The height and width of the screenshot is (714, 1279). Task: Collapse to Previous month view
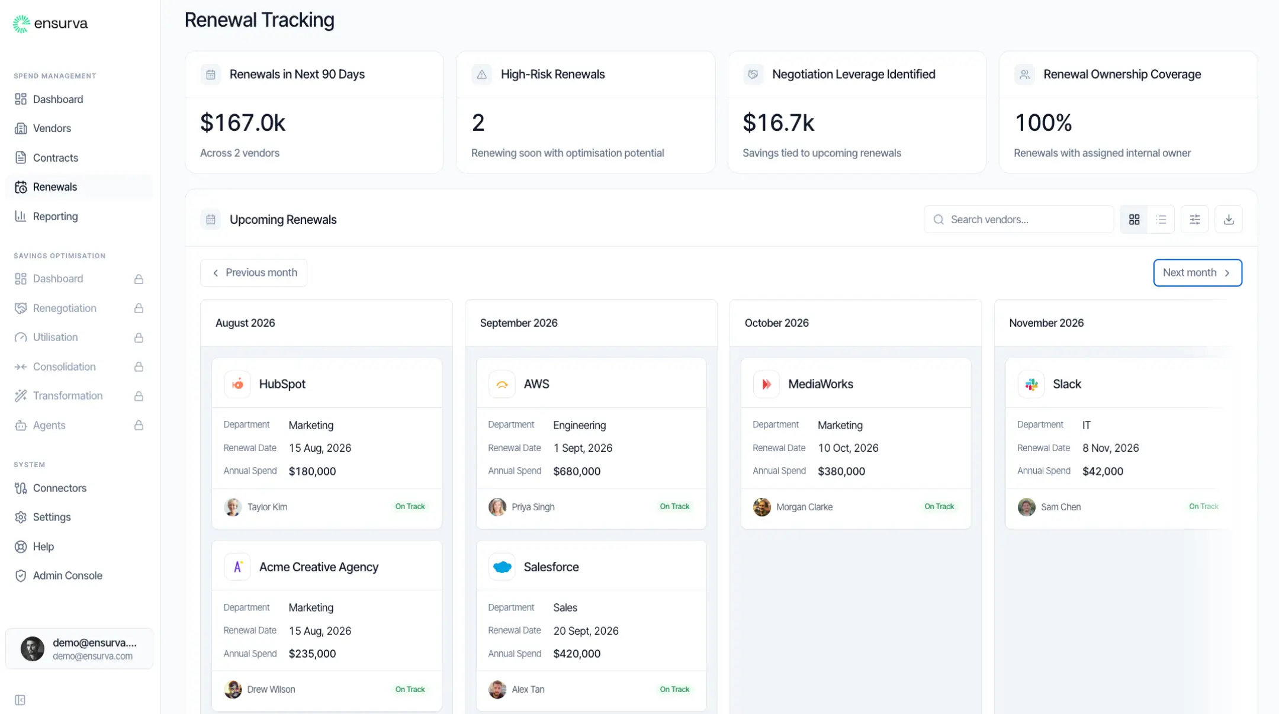[x=253, y=272]
